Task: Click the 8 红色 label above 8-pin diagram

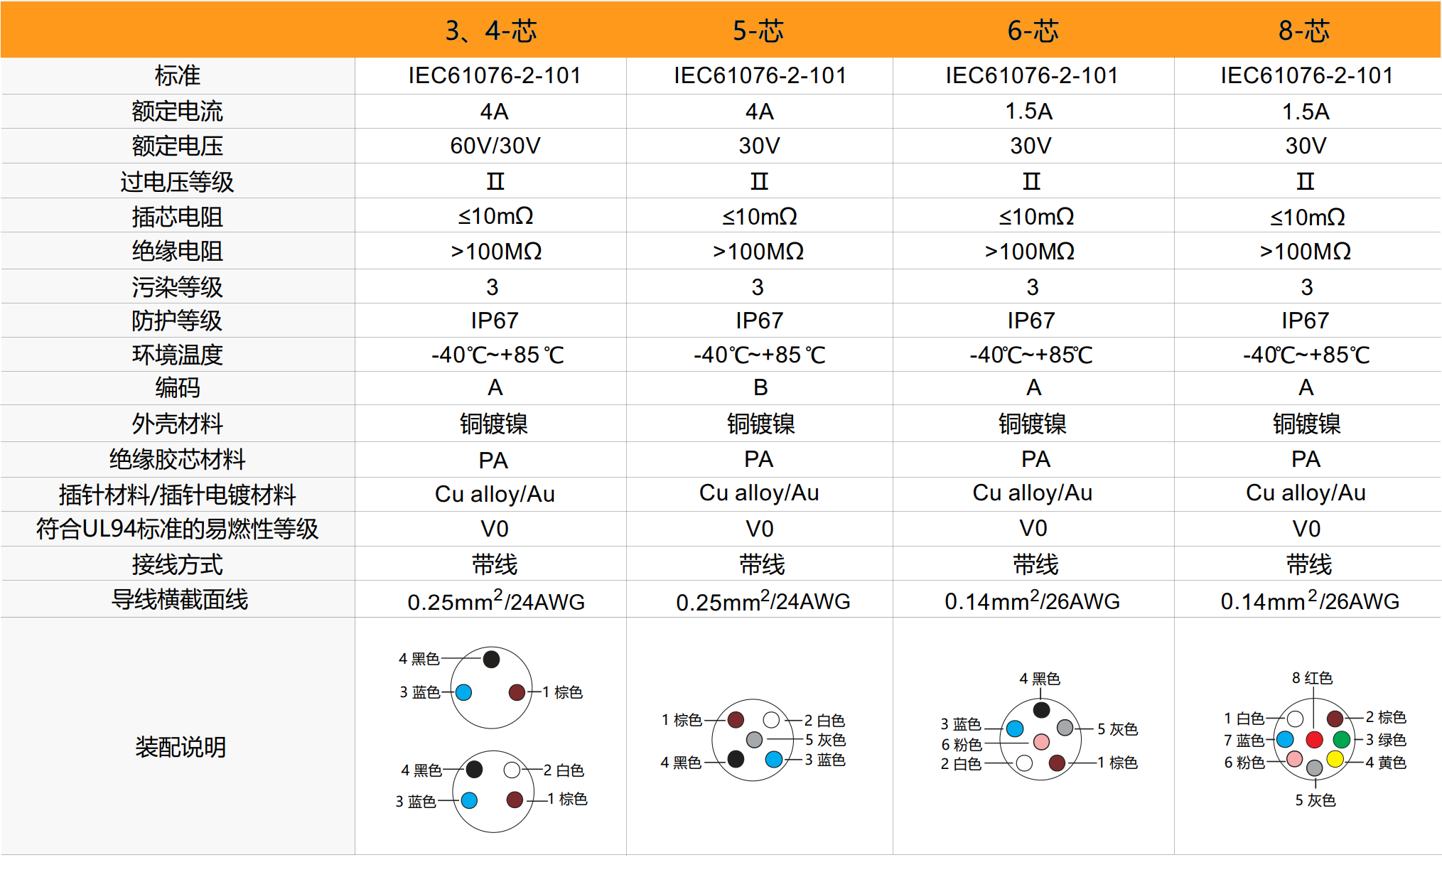Action: click(x=1312, y=678)
